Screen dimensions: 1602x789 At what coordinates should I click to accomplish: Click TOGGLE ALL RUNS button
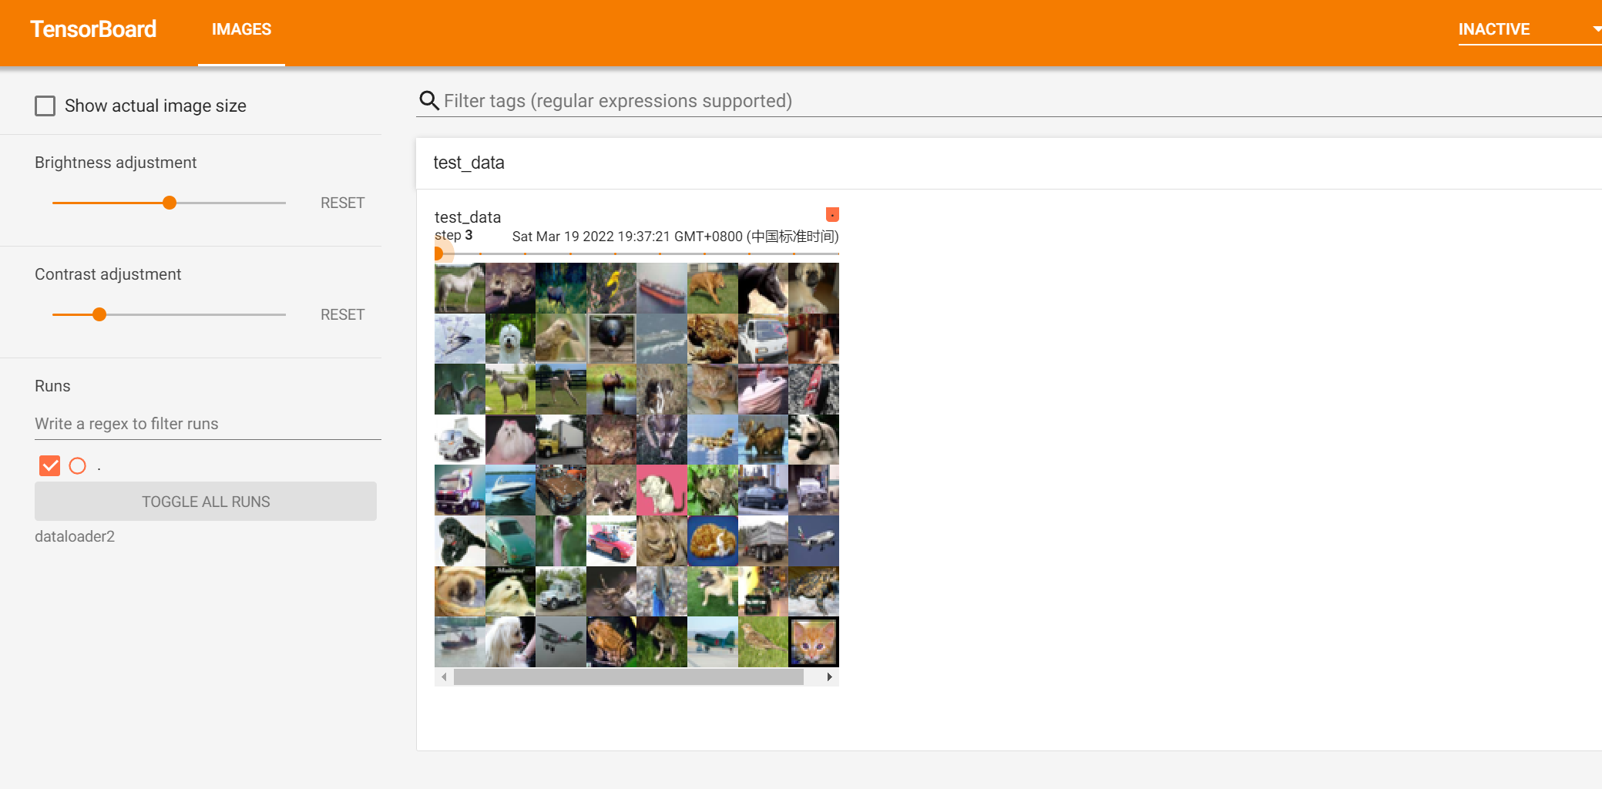point(206,502)
